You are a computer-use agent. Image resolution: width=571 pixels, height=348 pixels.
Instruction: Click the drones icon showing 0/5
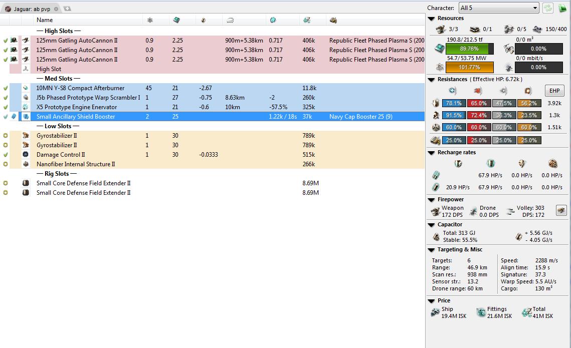(x=509, y=29)
